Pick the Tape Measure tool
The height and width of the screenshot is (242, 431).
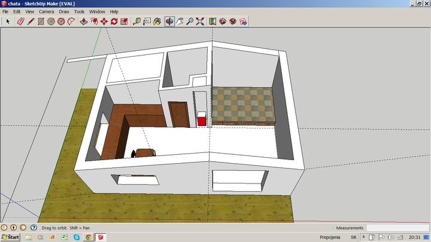pyautogui.click(x=136, y=22)
